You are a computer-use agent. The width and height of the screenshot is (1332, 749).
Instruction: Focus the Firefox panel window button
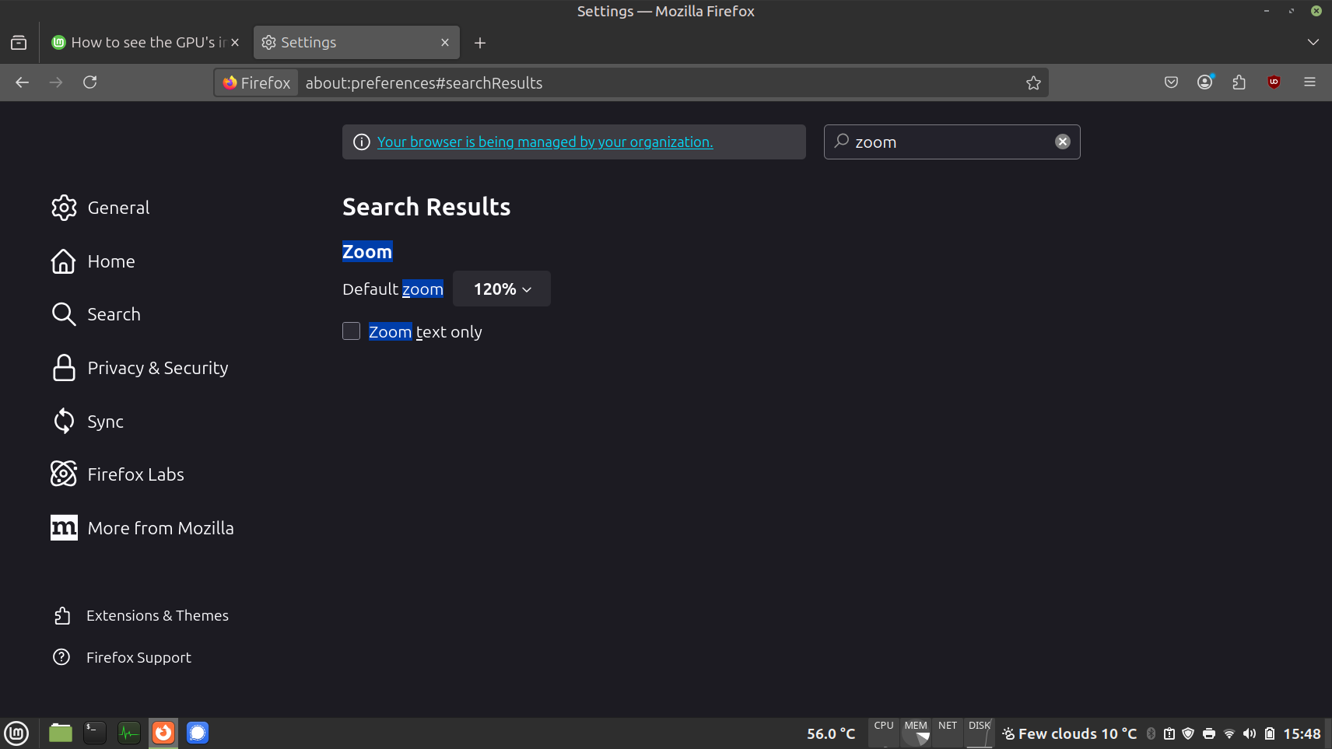[x=163, y=733]
